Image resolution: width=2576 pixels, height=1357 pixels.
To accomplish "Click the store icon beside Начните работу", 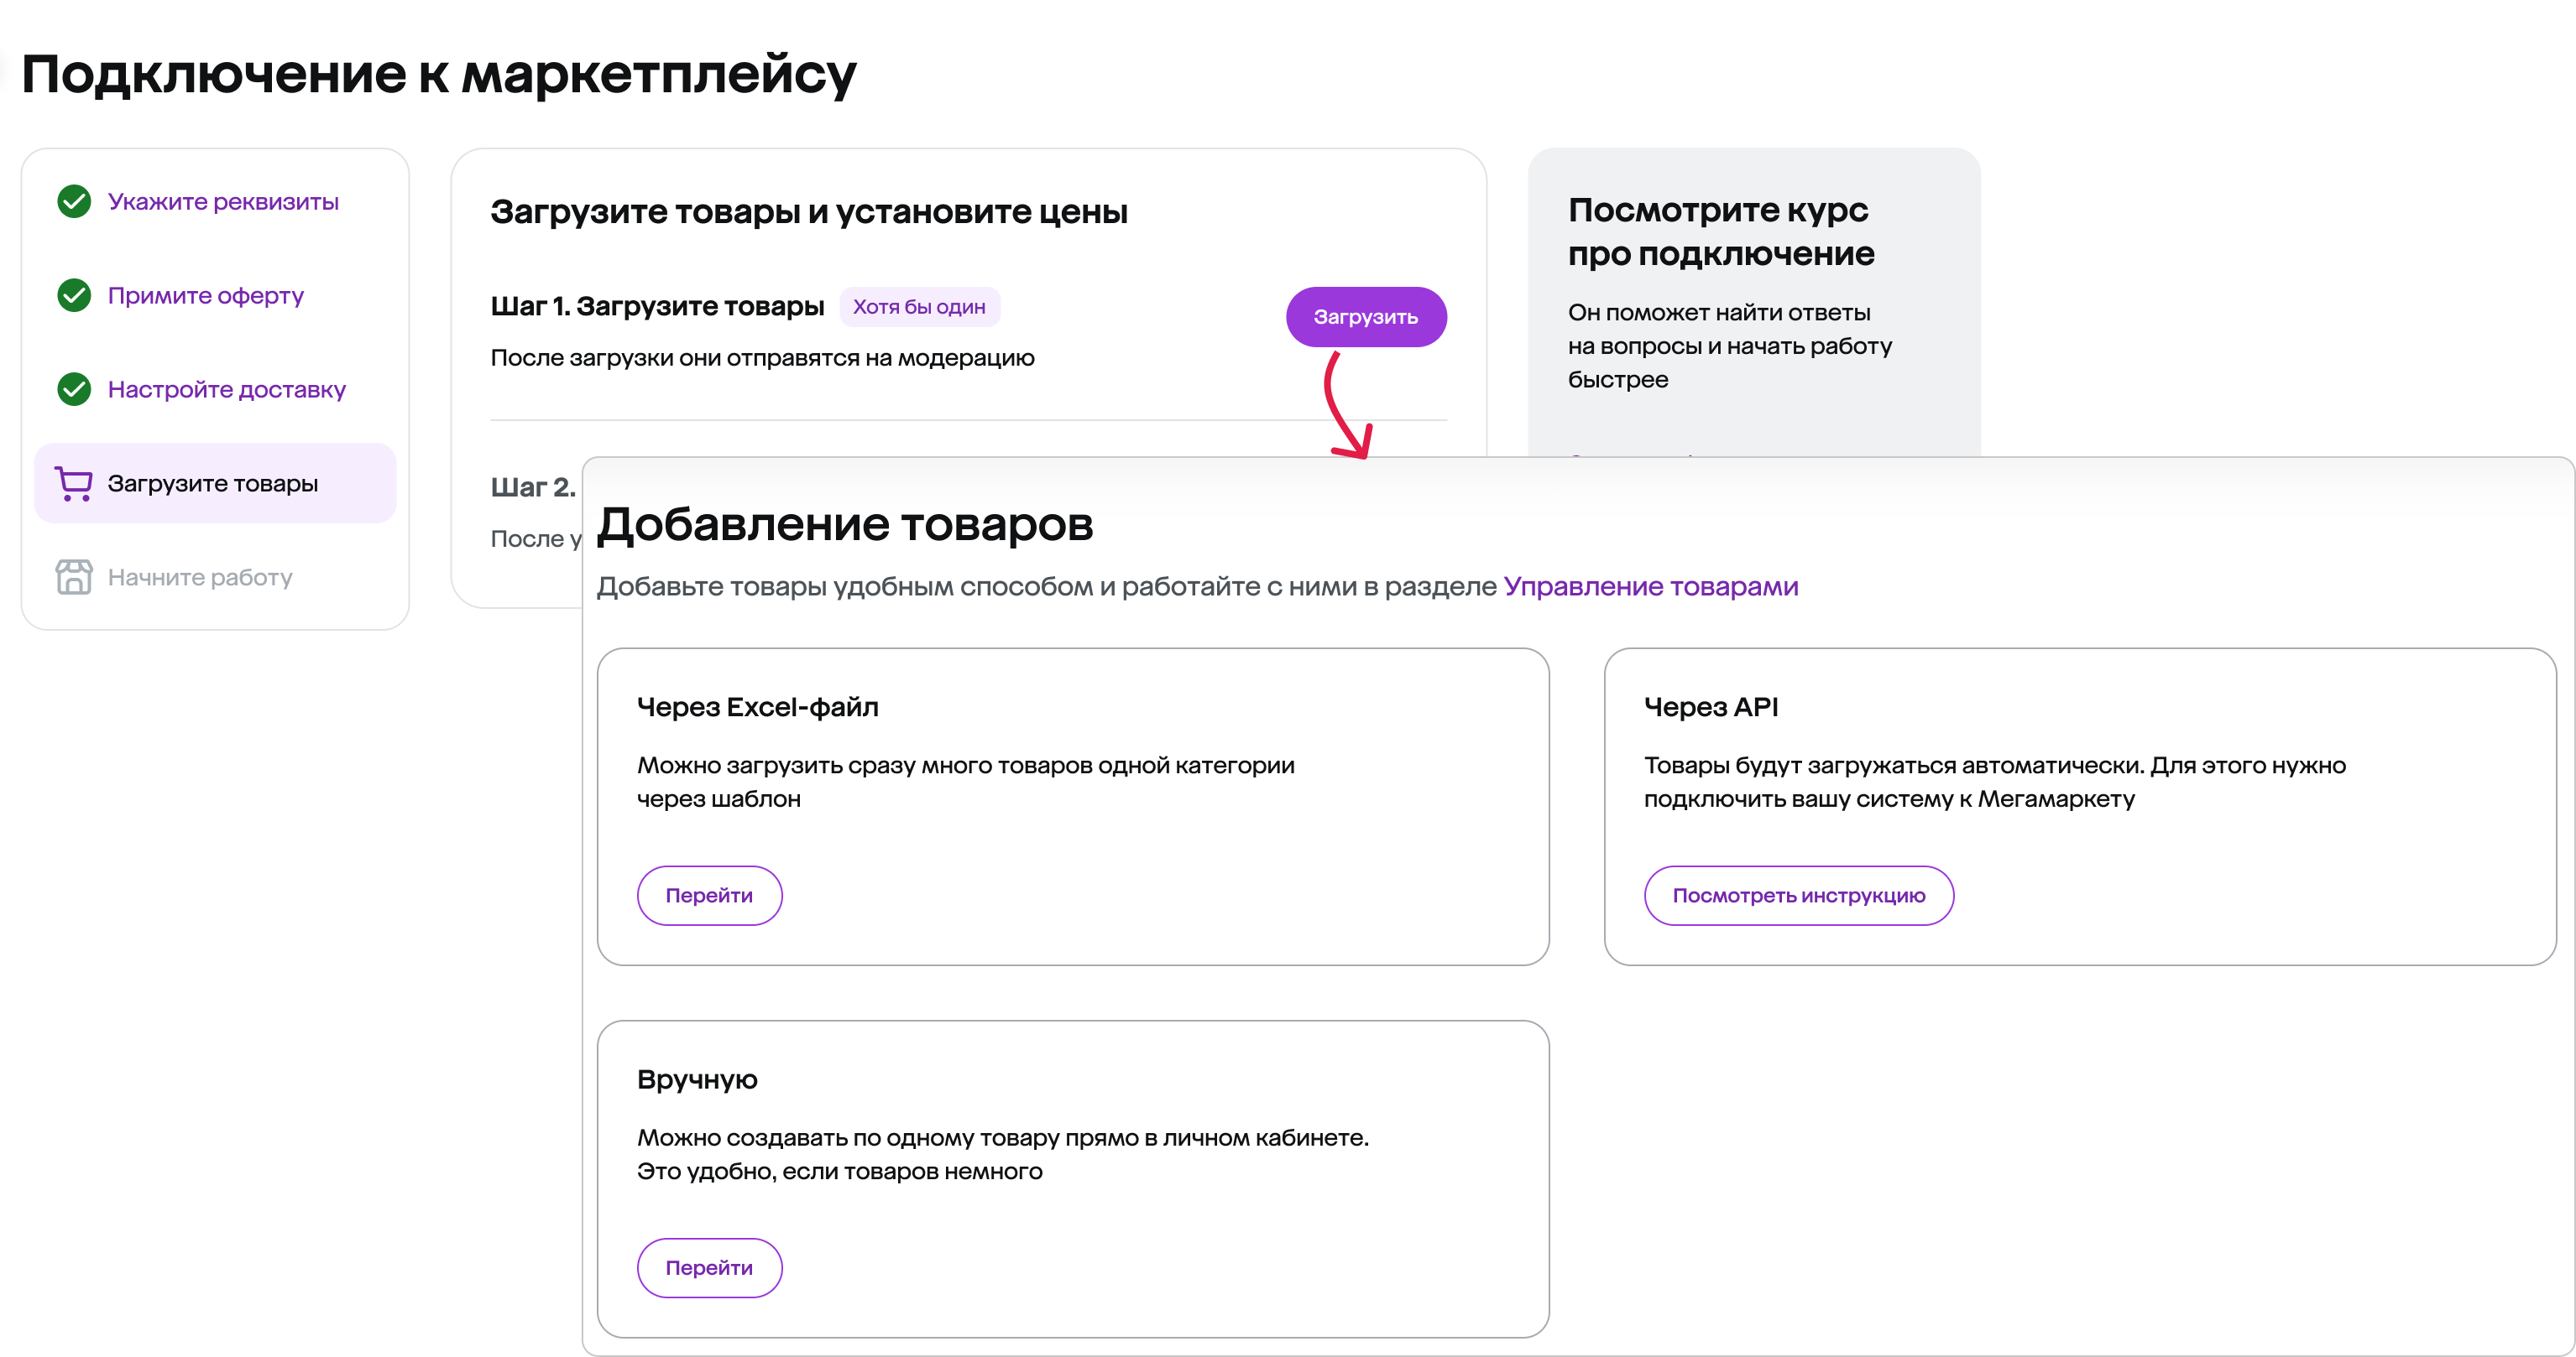I will click(74, 578).
